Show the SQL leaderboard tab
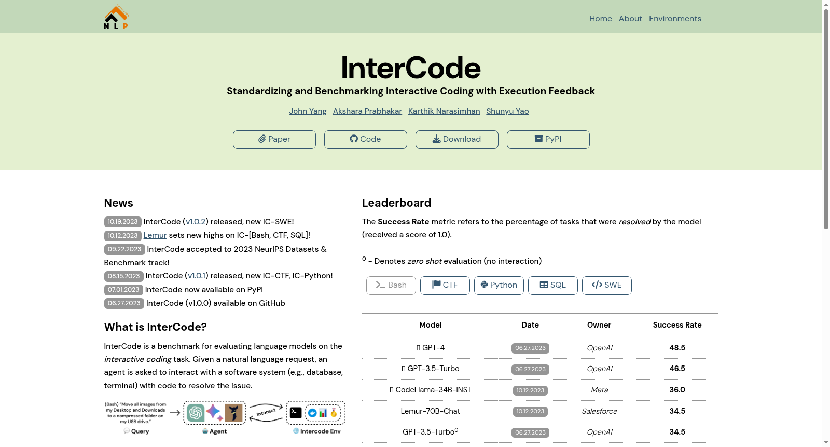Image resolution: width=830 pixels, height=447 pixels. point(553,286)
